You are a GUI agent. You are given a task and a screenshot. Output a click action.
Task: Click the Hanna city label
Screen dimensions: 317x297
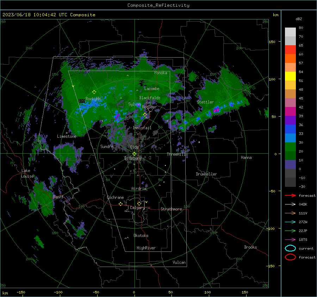[x=246, y=158]
